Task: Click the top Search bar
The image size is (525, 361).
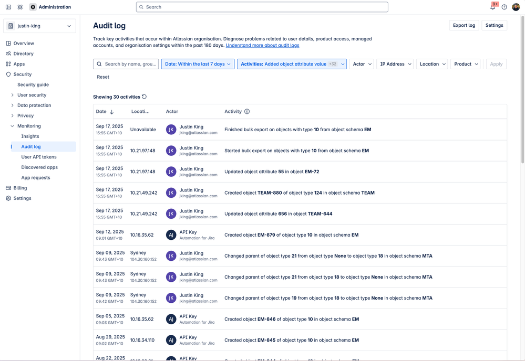Action: 262,7
